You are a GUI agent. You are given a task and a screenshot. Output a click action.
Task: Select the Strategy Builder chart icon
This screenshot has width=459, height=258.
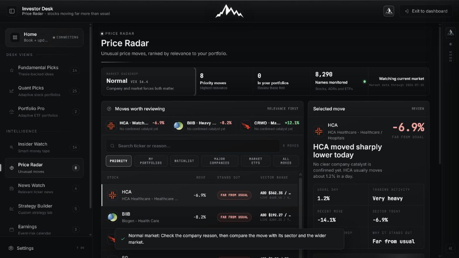(x=12, y=209)
